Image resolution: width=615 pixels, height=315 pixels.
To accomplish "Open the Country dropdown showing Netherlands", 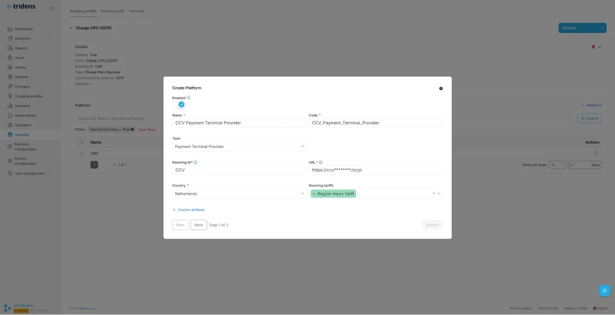I will (x=239, y=194).
